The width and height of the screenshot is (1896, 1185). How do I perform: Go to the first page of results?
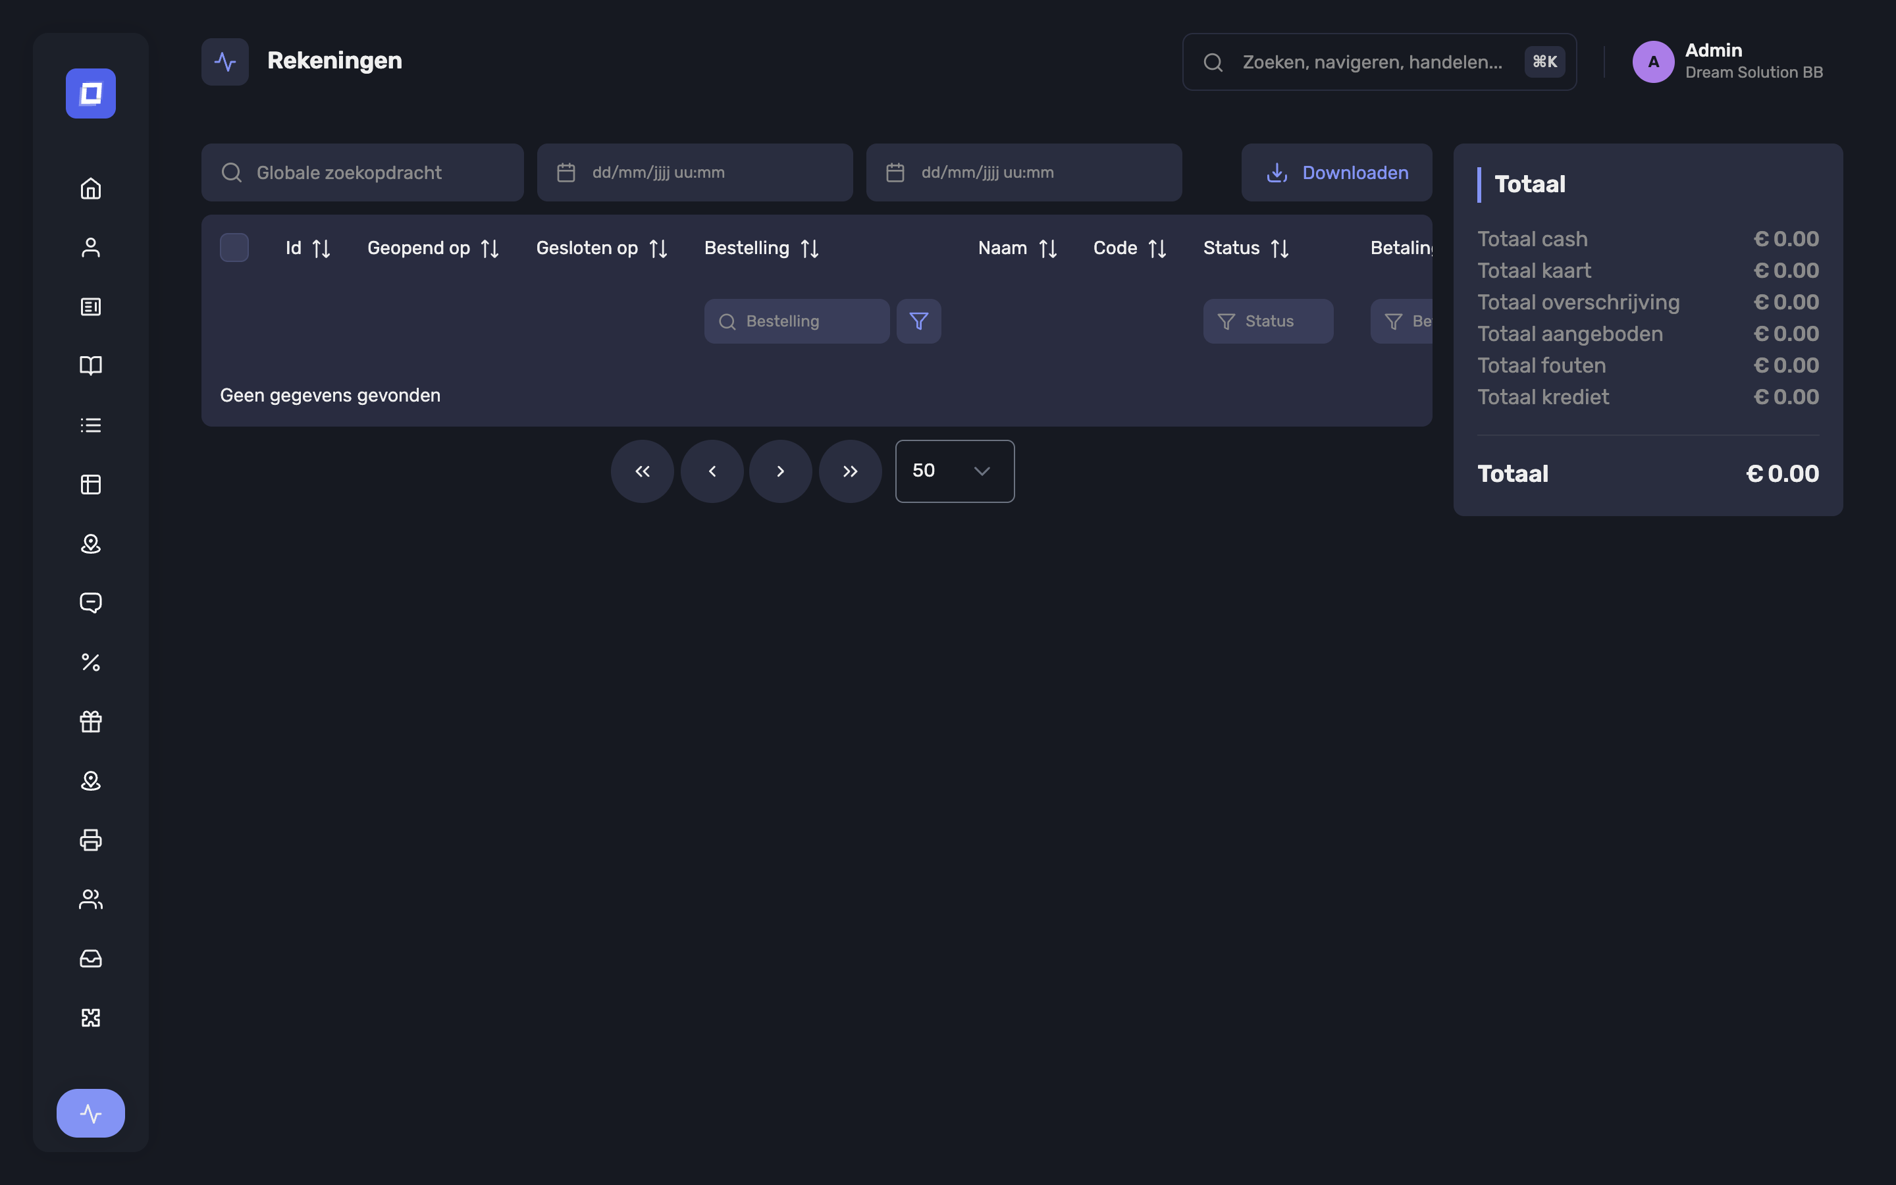coord(643,471)
